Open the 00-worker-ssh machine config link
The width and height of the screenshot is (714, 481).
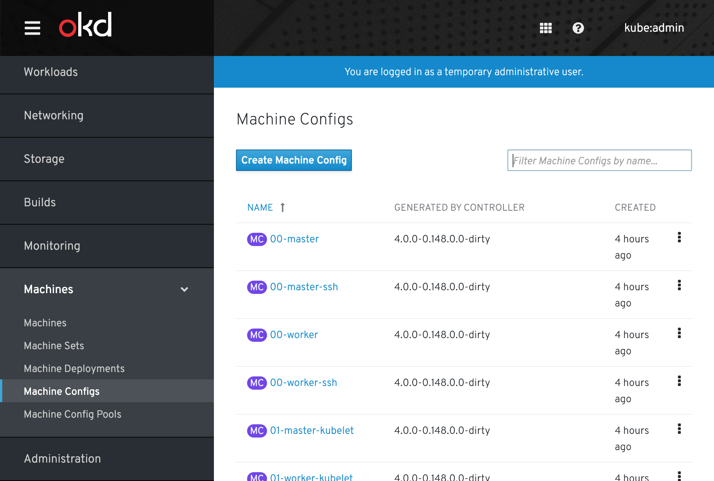pos(303,383)
